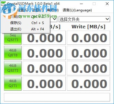The height and width of the screenshot is (104, 114).
Task: Click the Seq Q32T1 write result value
Action: pyautogui.click(x=88, y=38)
